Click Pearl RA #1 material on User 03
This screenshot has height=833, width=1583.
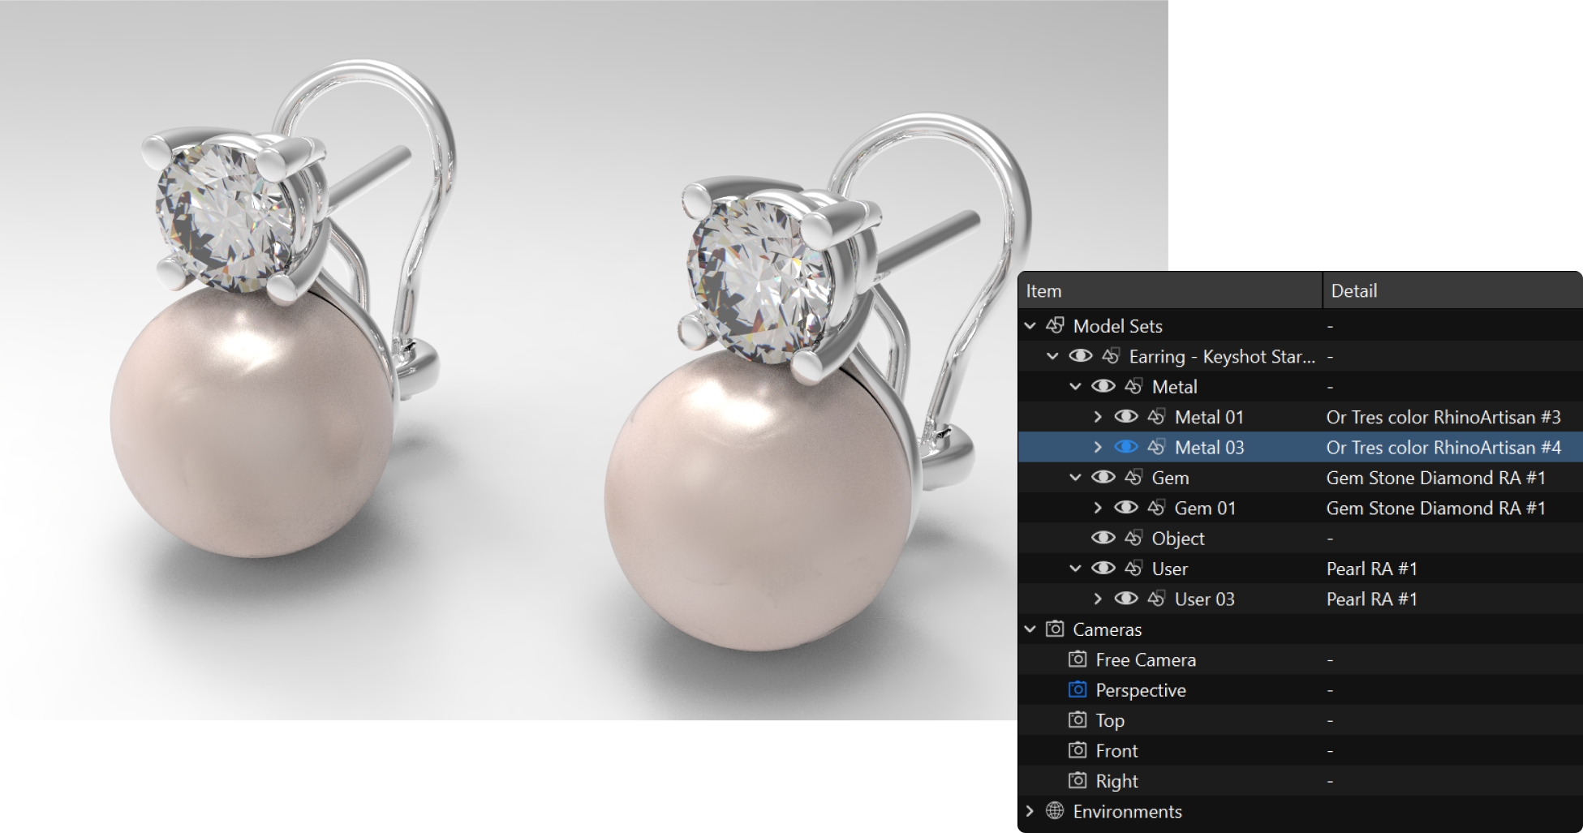[x=1371, y=599]
